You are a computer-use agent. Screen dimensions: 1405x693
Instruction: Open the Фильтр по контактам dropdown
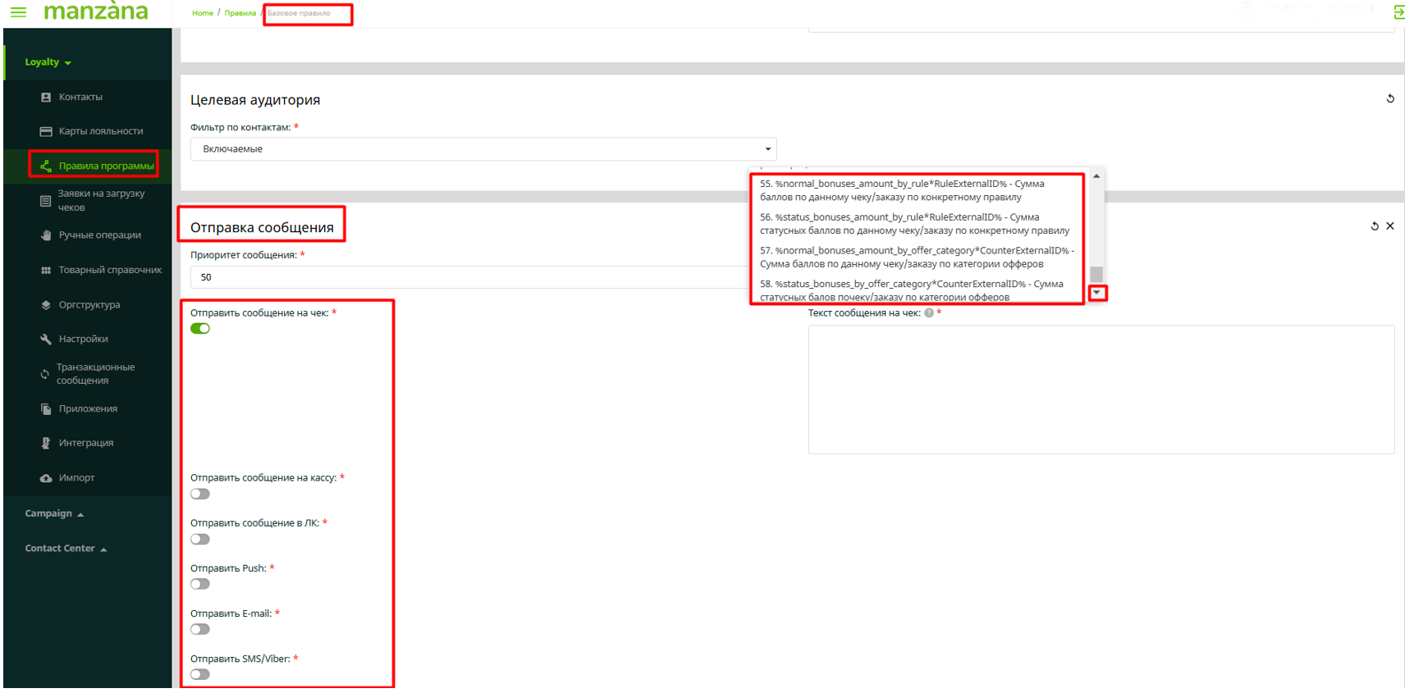(483, 149)
